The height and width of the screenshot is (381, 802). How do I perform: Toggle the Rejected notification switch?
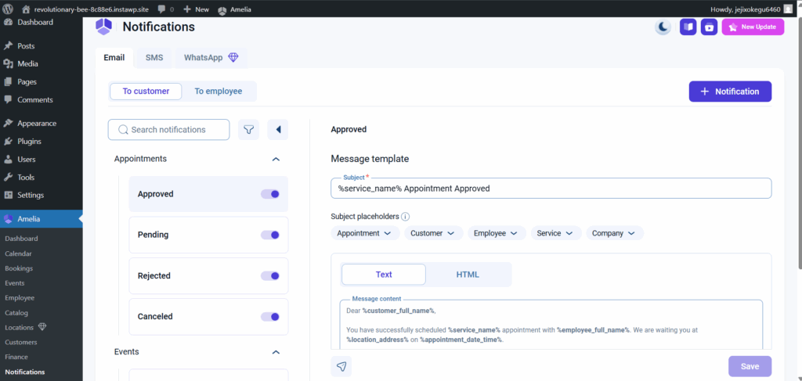coord(270,276)
